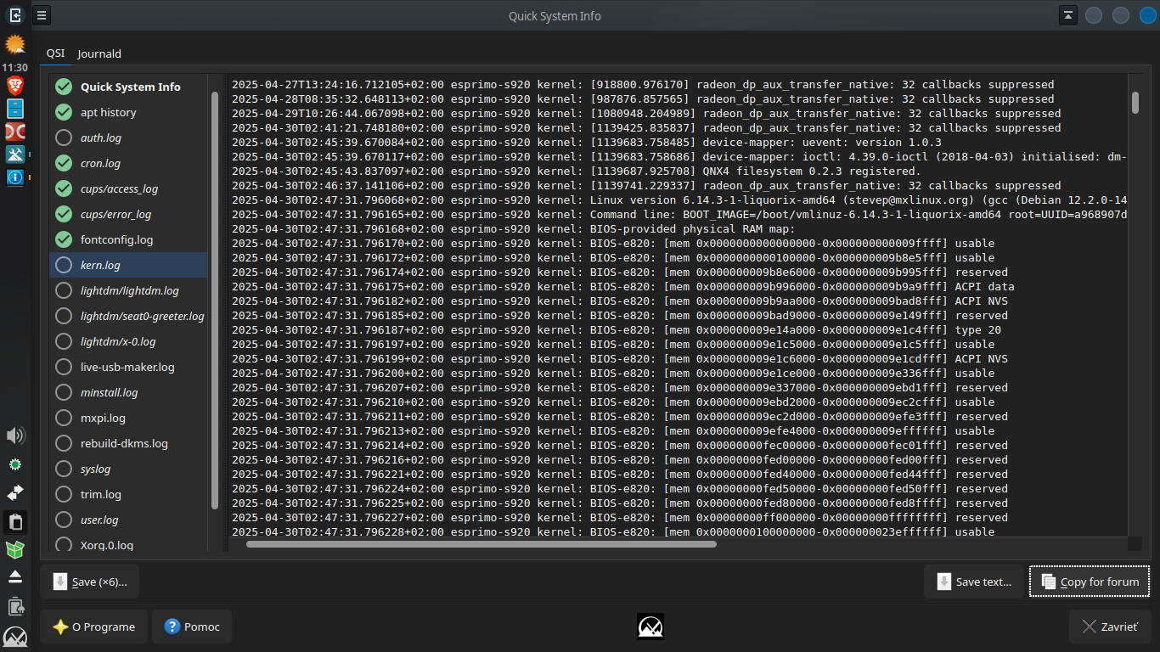Viewport: 1160px width, 652px height.
Task: Switch to the Journald tab
Action: click(99, 53)
